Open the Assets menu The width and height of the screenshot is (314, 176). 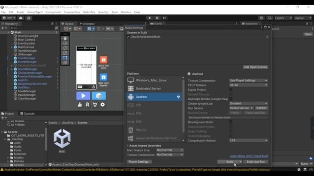point(20,12)
